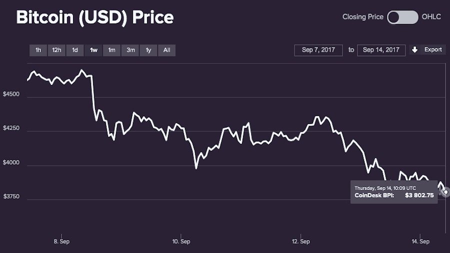Switch chart to 1m range
Viewport: 450px width, 253px height.
(x=111, y=50)
